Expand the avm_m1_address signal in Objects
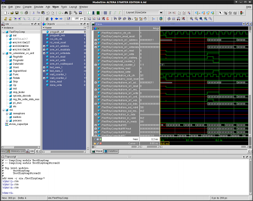This screenshot has height=201, width=253. pyautogui.click(x=44, y=46)
